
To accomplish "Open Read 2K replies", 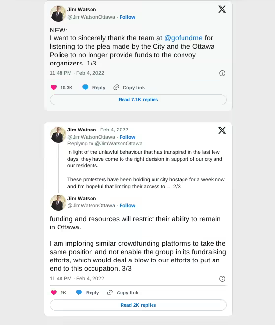I will click(x=138, y=305).
